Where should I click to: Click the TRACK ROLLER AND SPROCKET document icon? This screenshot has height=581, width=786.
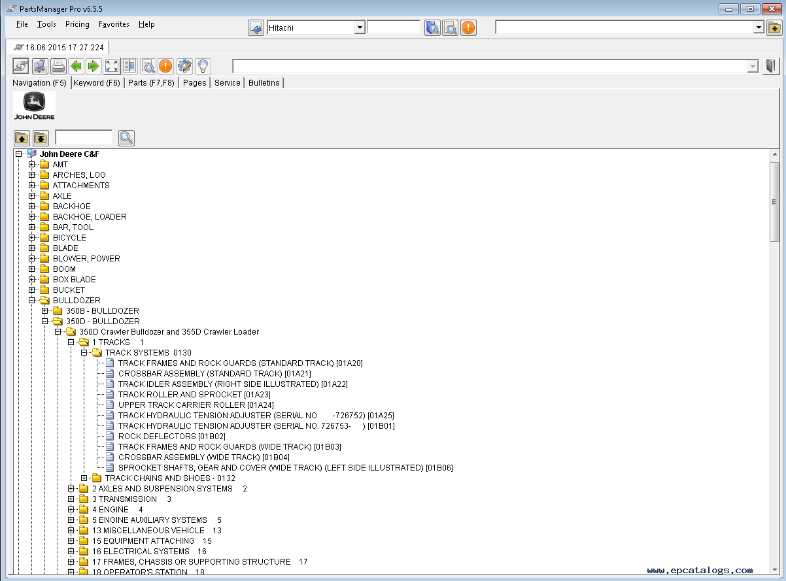click(110, 395)
